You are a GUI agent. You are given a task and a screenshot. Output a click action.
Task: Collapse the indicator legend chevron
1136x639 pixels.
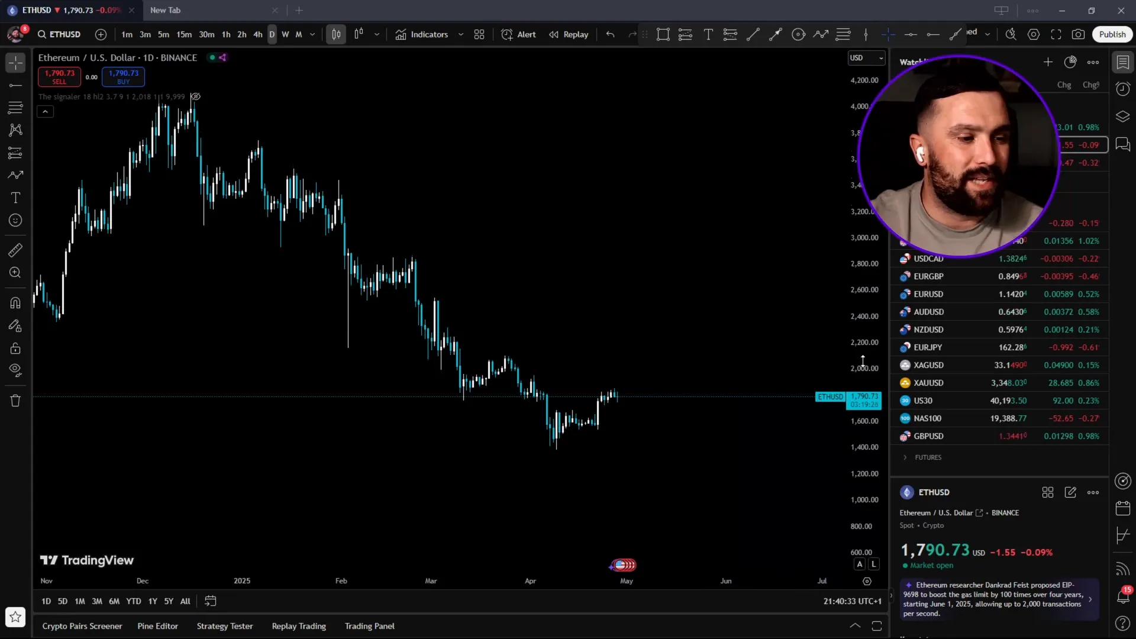coord(45,111)
